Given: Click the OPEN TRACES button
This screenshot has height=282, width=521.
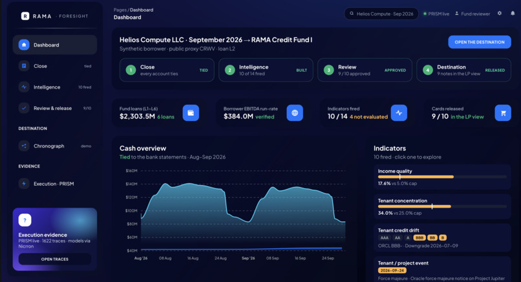Looking at the screenshot, I should [55, 259].
